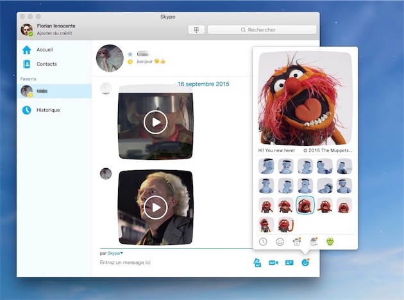Click '© 2015 The Muppets...' copyright text
This screenshot has height=300, width=404.
click(x=328, y=150)
